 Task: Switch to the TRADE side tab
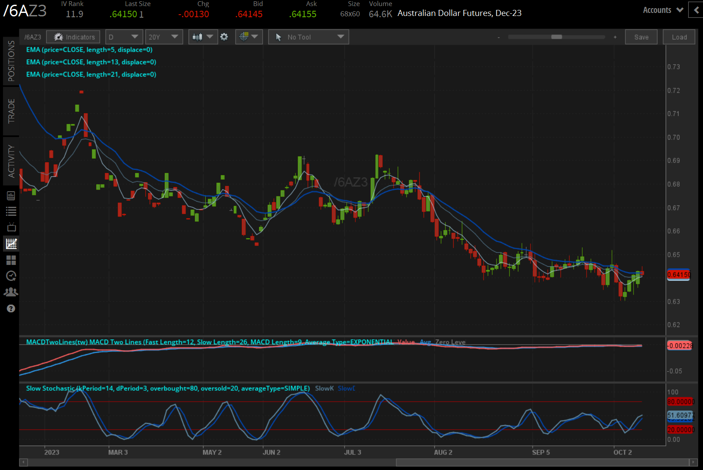11,111
